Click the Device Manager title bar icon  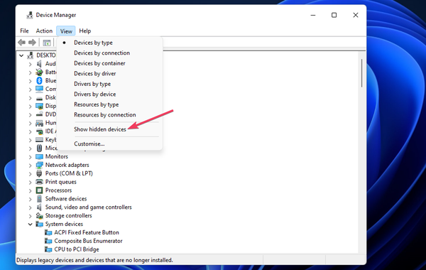click(30, 15)
